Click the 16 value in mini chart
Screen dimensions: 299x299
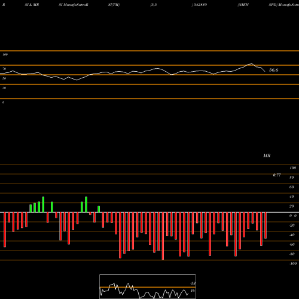coord(193,291)
